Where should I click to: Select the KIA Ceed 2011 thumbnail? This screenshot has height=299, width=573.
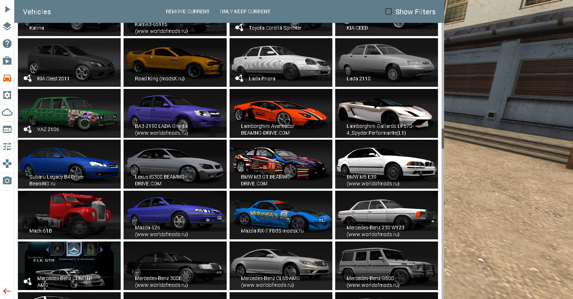tap(69, 63)
